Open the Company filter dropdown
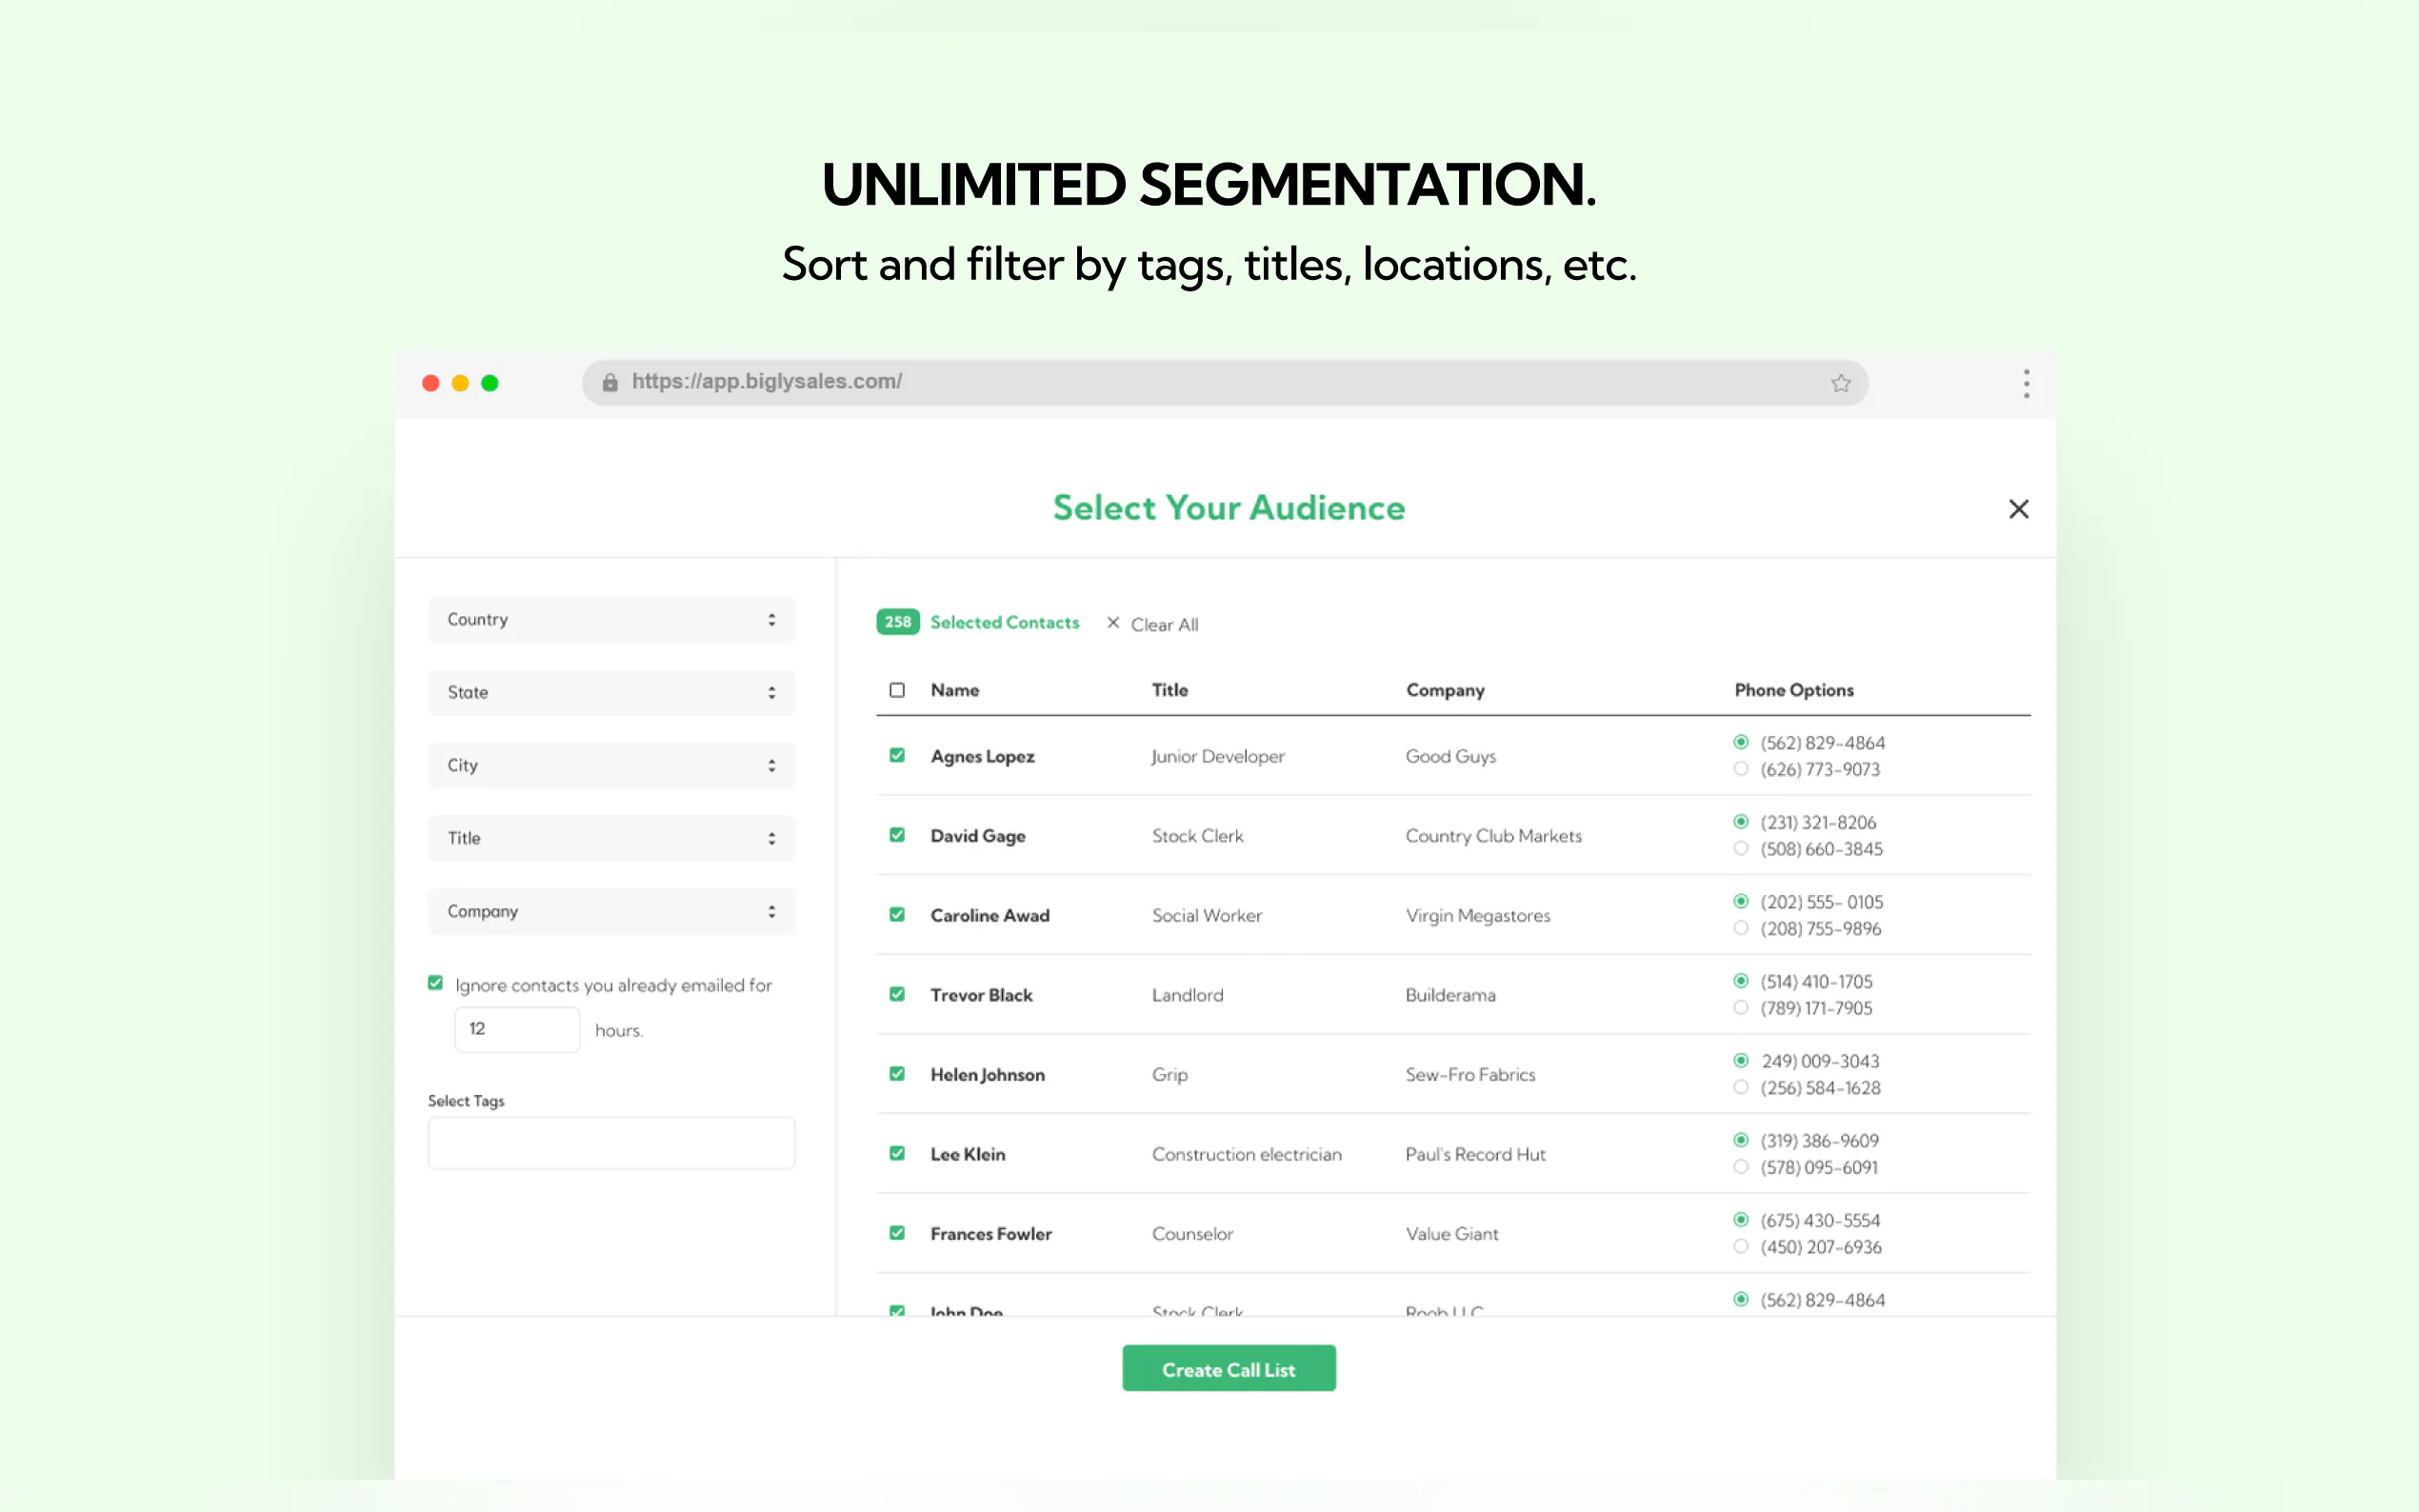Image resolution: width=2419 pixels, height=1512 pixels. (611, 912)
